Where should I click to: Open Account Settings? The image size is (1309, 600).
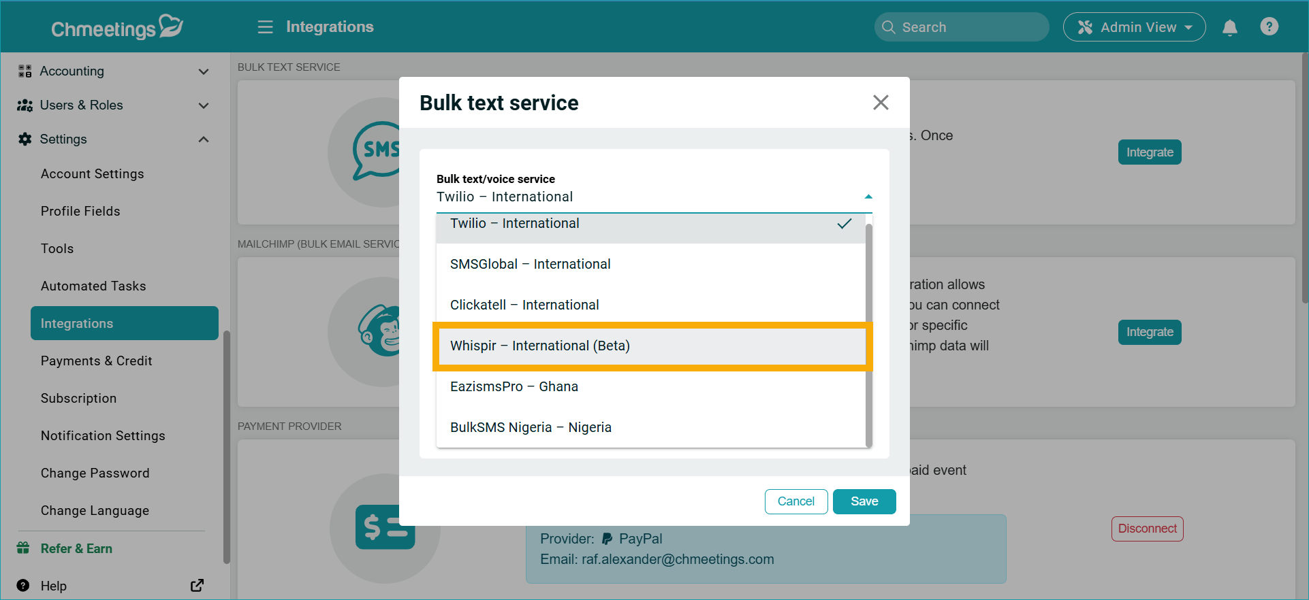(x=92, y=173)
